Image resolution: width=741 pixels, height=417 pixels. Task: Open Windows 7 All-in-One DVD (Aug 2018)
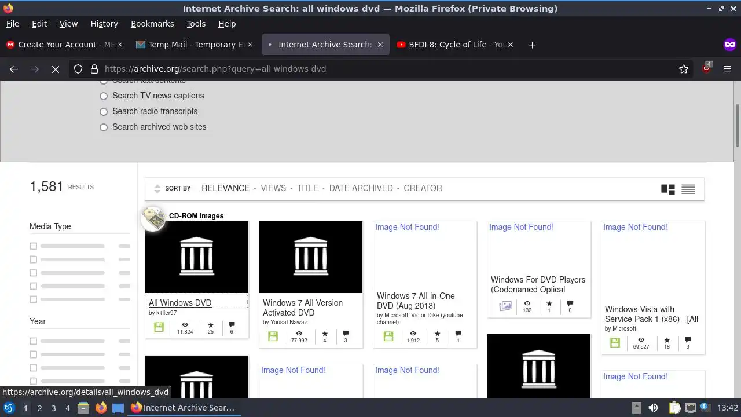pyautogui.click(x=416, y=301)
